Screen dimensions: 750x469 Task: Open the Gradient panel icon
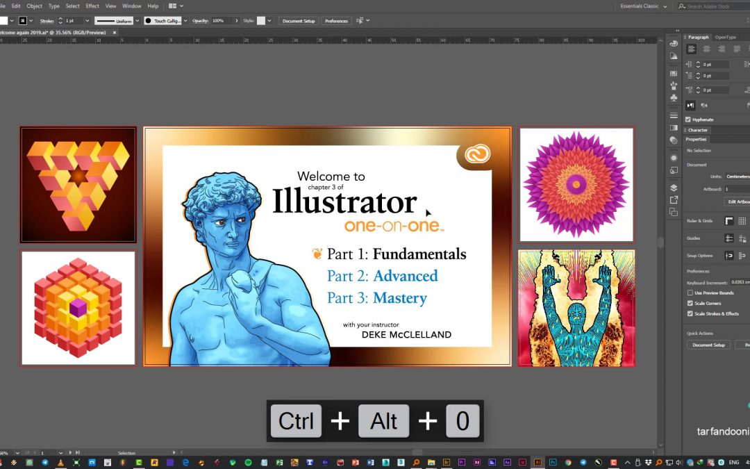click(x=674, y=128)
